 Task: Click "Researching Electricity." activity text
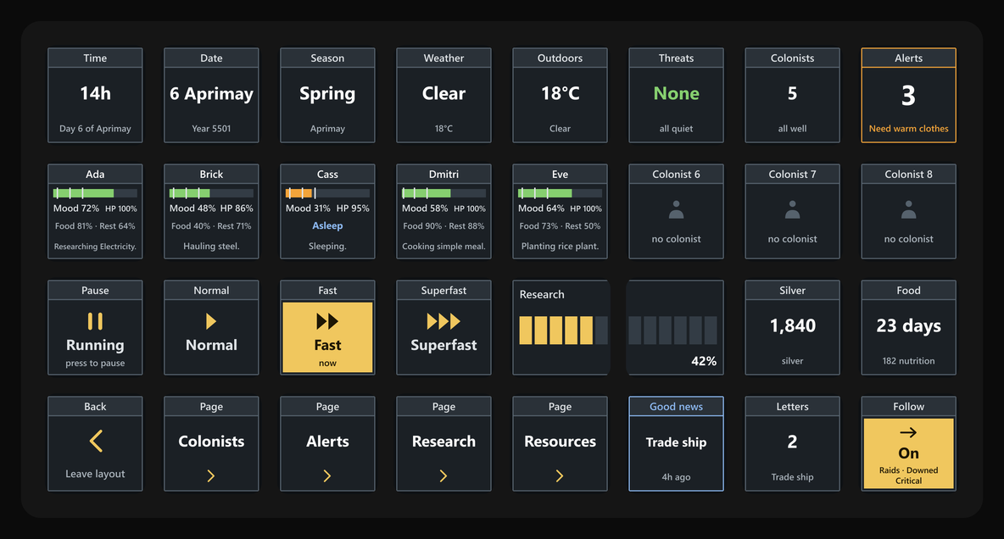tap(95, 247)
